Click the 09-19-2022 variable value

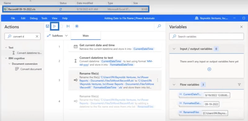(211, 104)
